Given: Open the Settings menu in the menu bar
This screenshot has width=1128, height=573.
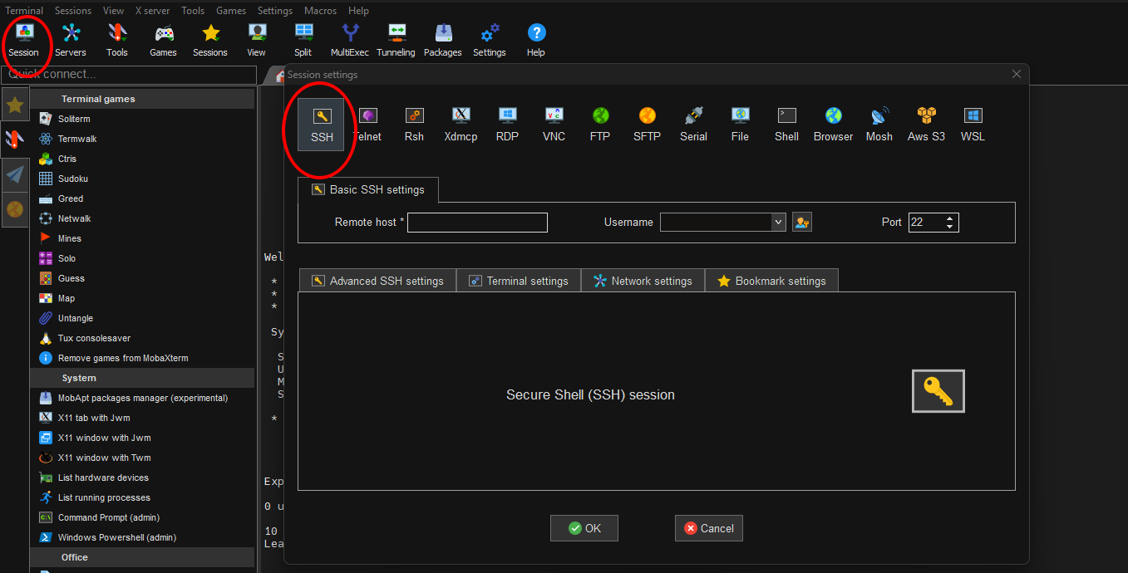Looking at the screenshot, I should 275,11.
